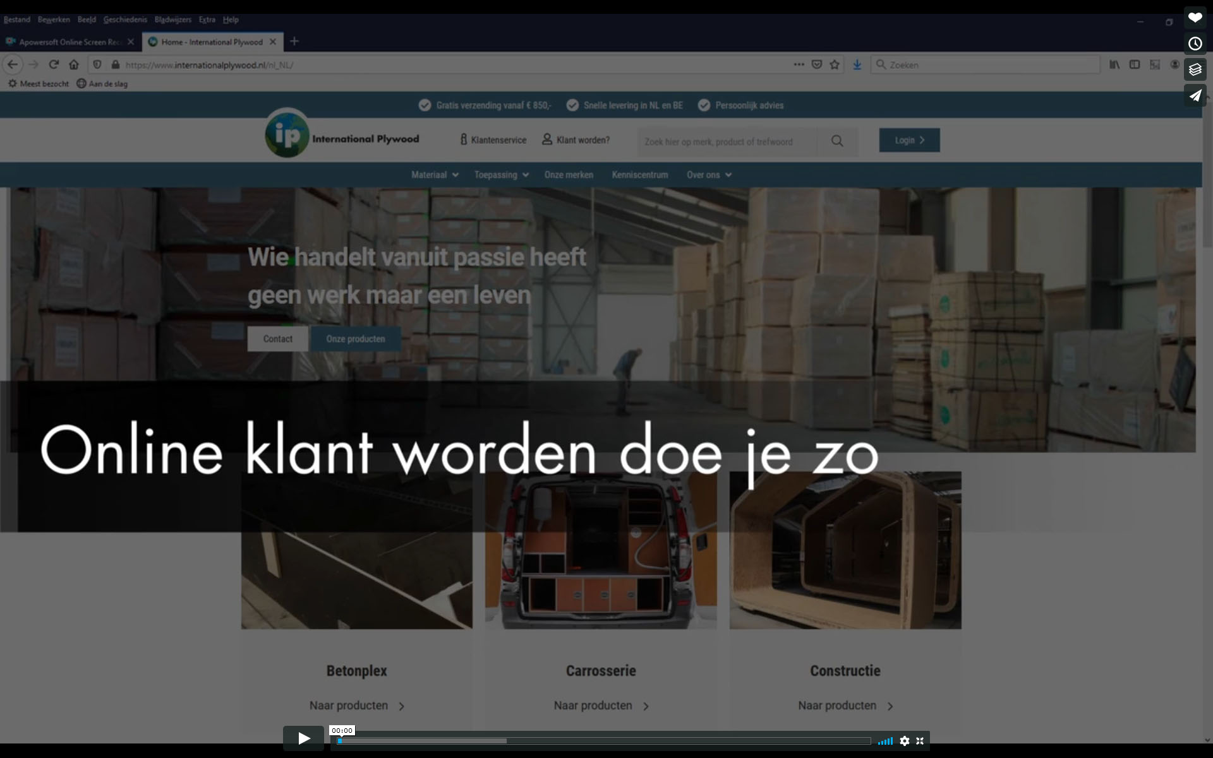Click the watch later clock icon
Viewport: 1213px width, 758px height.
click(x=1195, y=44)
